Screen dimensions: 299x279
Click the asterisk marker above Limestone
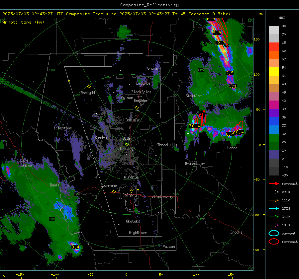point(63,125)
